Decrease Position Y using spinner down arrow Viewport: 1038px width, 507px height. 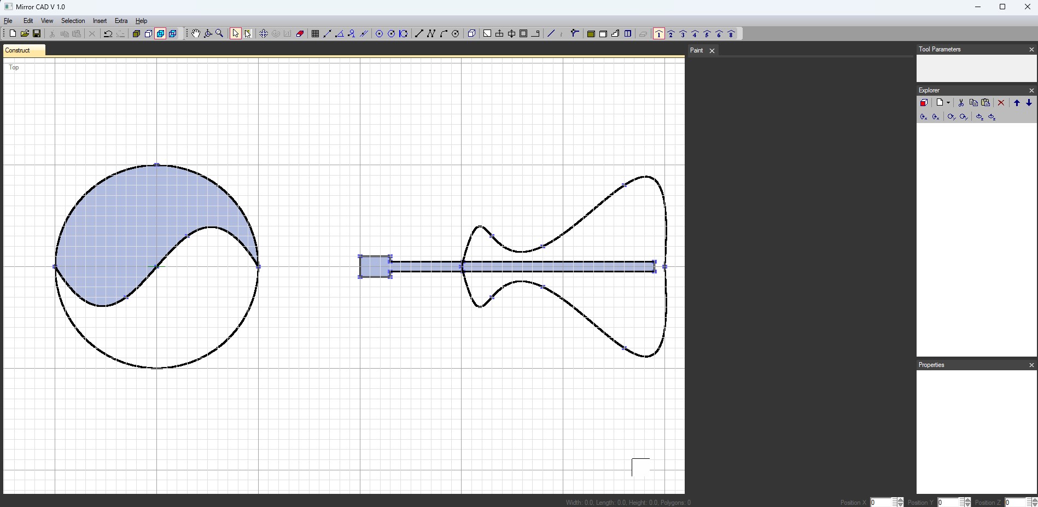[x=967, y=505]
